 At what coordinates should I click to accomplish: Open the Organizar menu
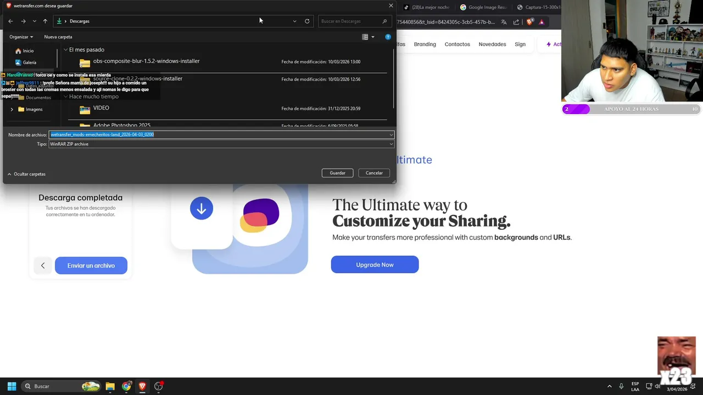21,37
